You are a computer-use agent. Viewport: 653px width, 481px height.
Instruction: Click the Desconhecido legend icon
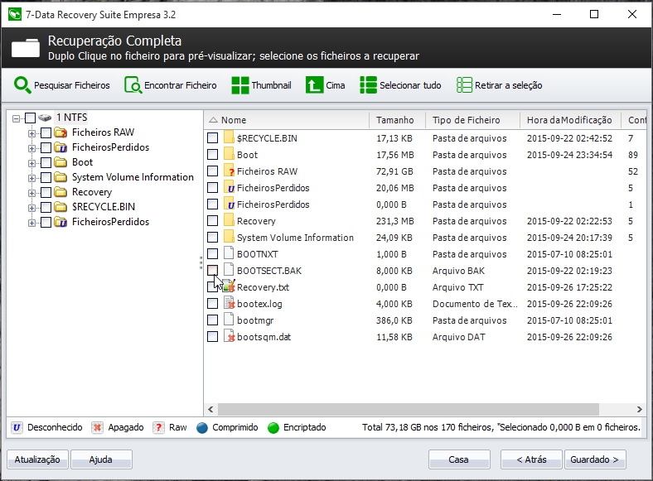17,428
